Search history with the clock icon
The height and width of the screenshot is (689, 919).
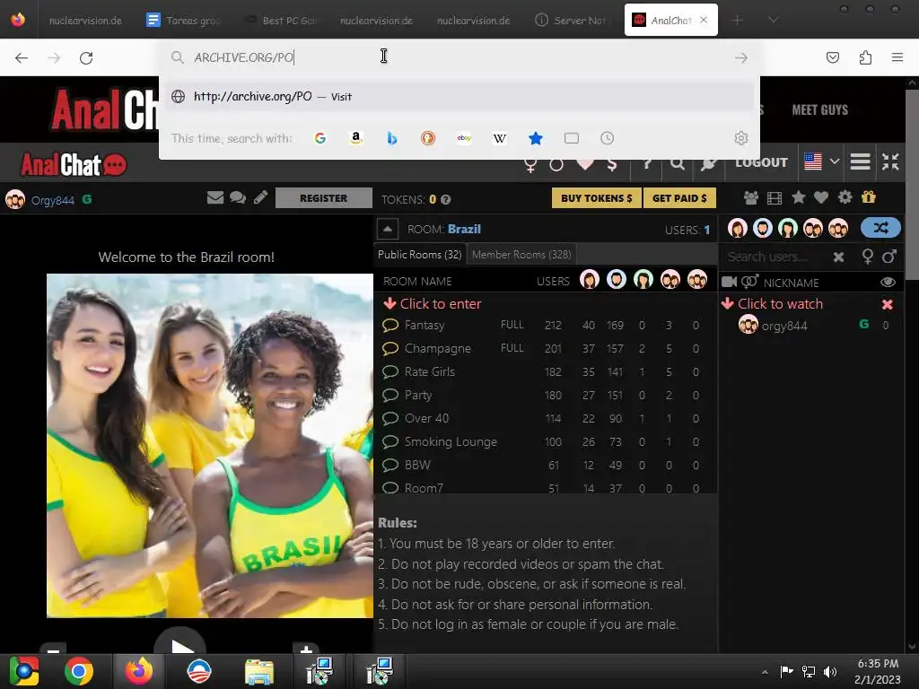[x=608, y=138]
